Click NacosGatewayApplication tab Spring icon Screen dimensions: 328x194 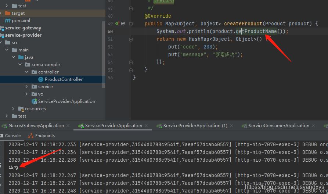(4, 126)
